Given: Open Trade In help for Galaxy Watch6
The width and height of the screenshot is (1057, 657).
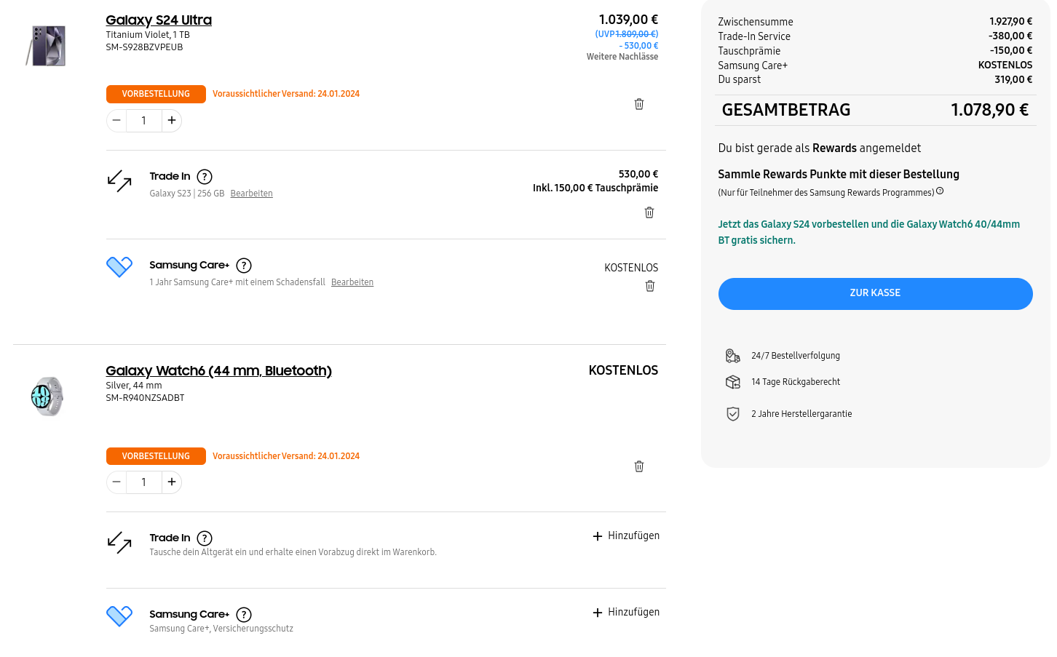Looking at the screenshot, I should [x=205, y=538].
